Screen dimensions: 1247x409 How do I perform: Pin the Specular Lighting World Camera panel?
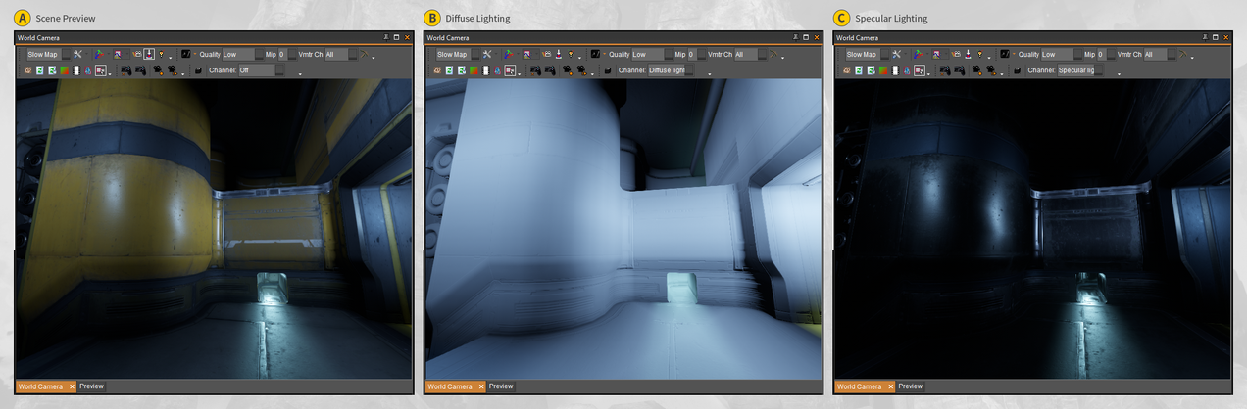coord(1206,37)
